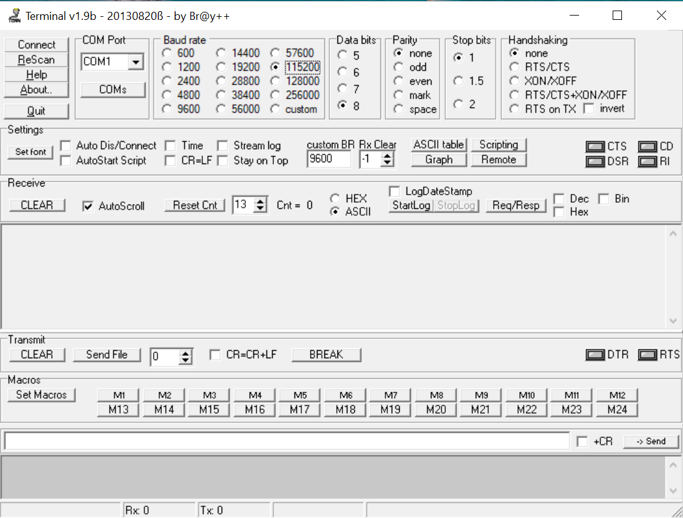Click the Connect button
The width and height of the screenshot is (683, 518).
[37, 45]
